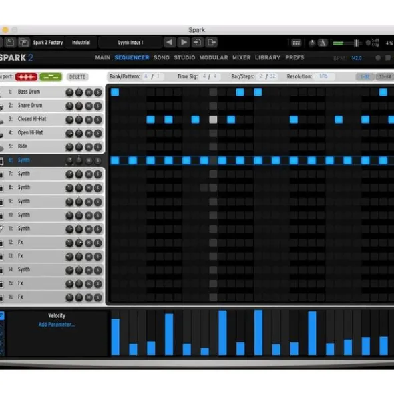The image size is (394, 395).
Task: Switch to the MODULAR tab
Action: (214, 58)
